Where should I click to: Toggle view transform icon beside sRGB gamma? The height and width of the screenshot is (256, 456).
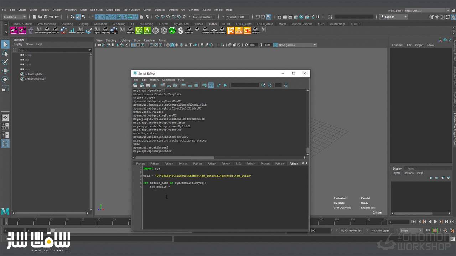[x=275, y=45]
